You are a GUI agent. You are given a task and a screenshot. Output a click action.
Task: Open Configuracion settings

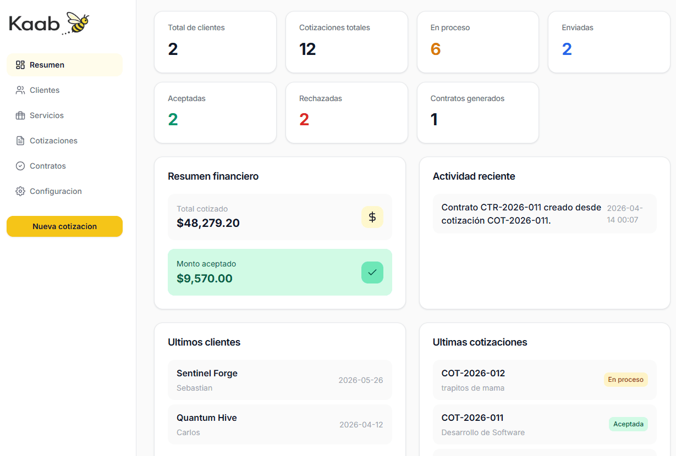point(64,191)
